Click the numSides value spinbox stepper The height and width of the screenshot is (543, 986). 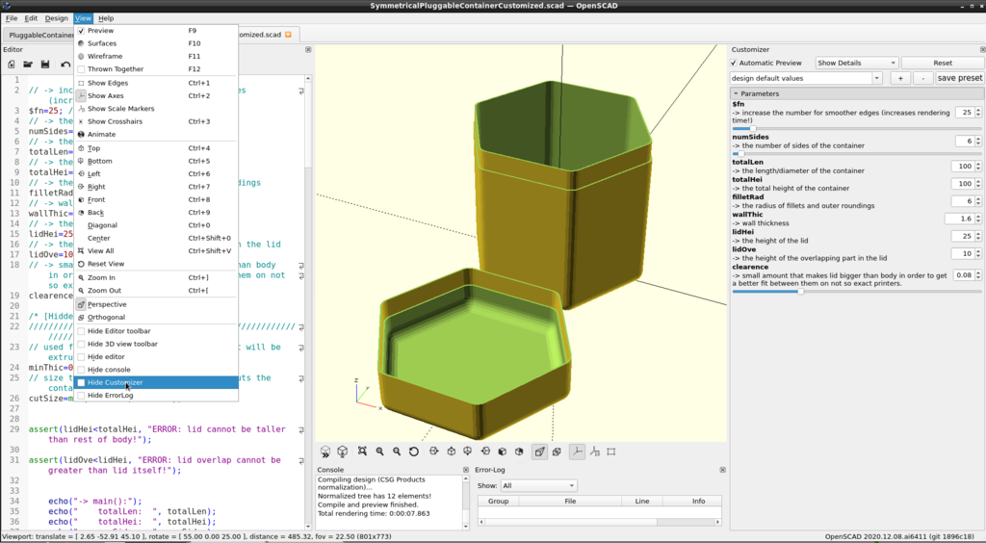point(978,142)
